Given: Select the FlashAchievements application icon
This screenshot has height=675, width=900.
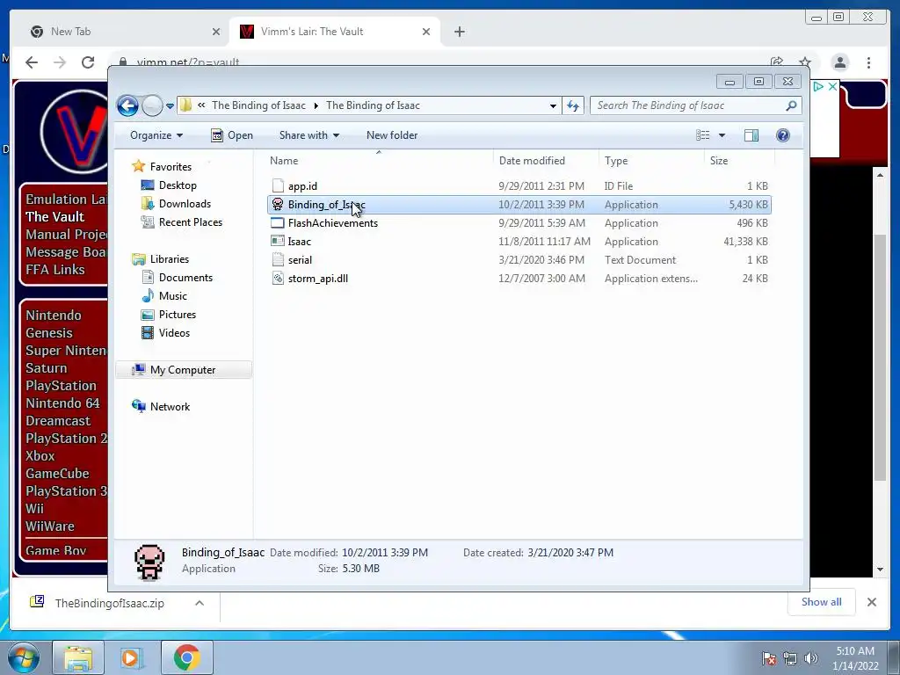Looking at the screenshot, I should [278, 222].
